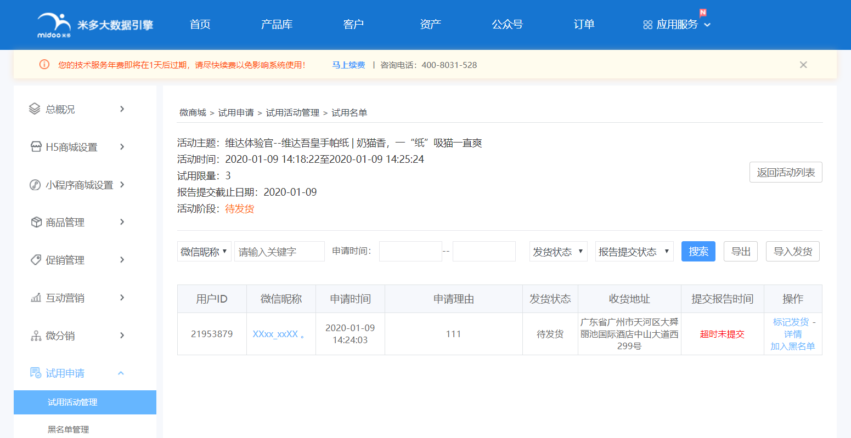This screenshot has height=438, width=851.
Task: Click the 提交报告时间 column header
Action: click(x=722, y=299)
